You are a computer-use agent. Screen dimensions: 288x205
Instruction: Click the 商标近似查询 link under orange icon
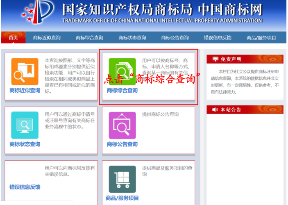click(25, 90)
